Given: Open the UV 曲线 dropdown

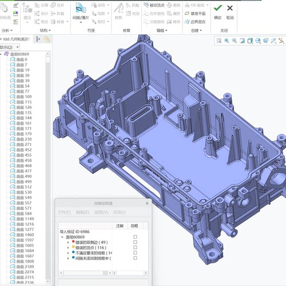Looking at the screenshot, I should coord(208,5).
